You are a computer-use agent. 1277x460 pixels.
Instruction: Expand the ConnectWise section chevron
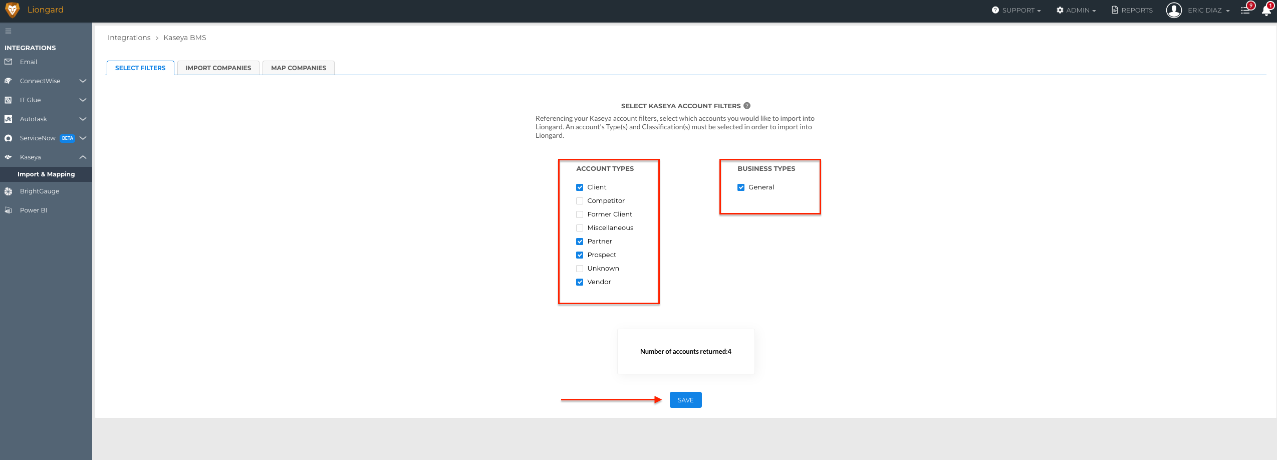(83, 81)
